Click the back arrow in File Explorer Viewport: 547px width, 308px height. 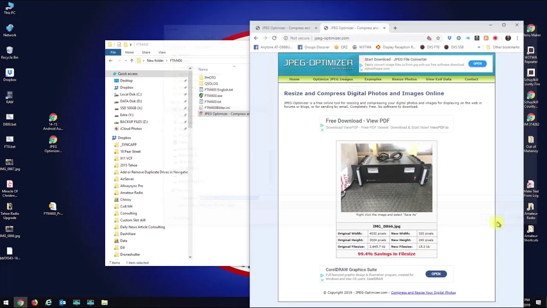111,61
